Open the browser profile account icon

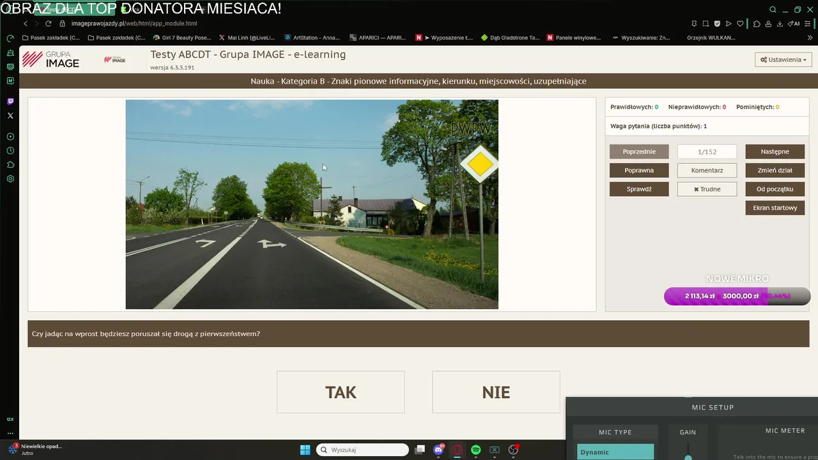[769, 24]
